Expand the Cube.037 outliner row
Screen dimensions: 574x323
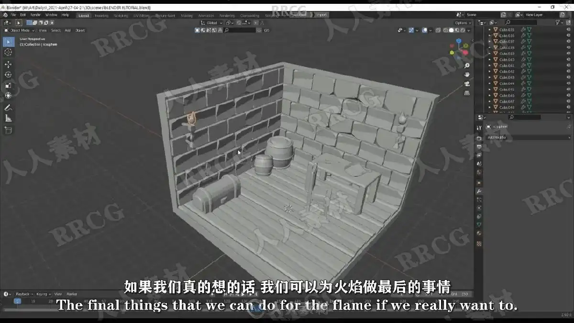(489, 42)
